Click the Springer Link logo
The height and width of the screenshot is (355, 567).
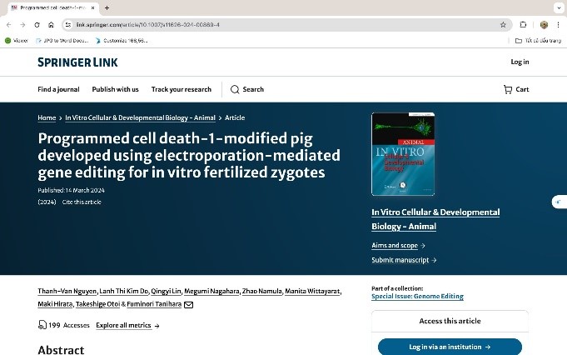pyautogui.click(x=77, y=62)
